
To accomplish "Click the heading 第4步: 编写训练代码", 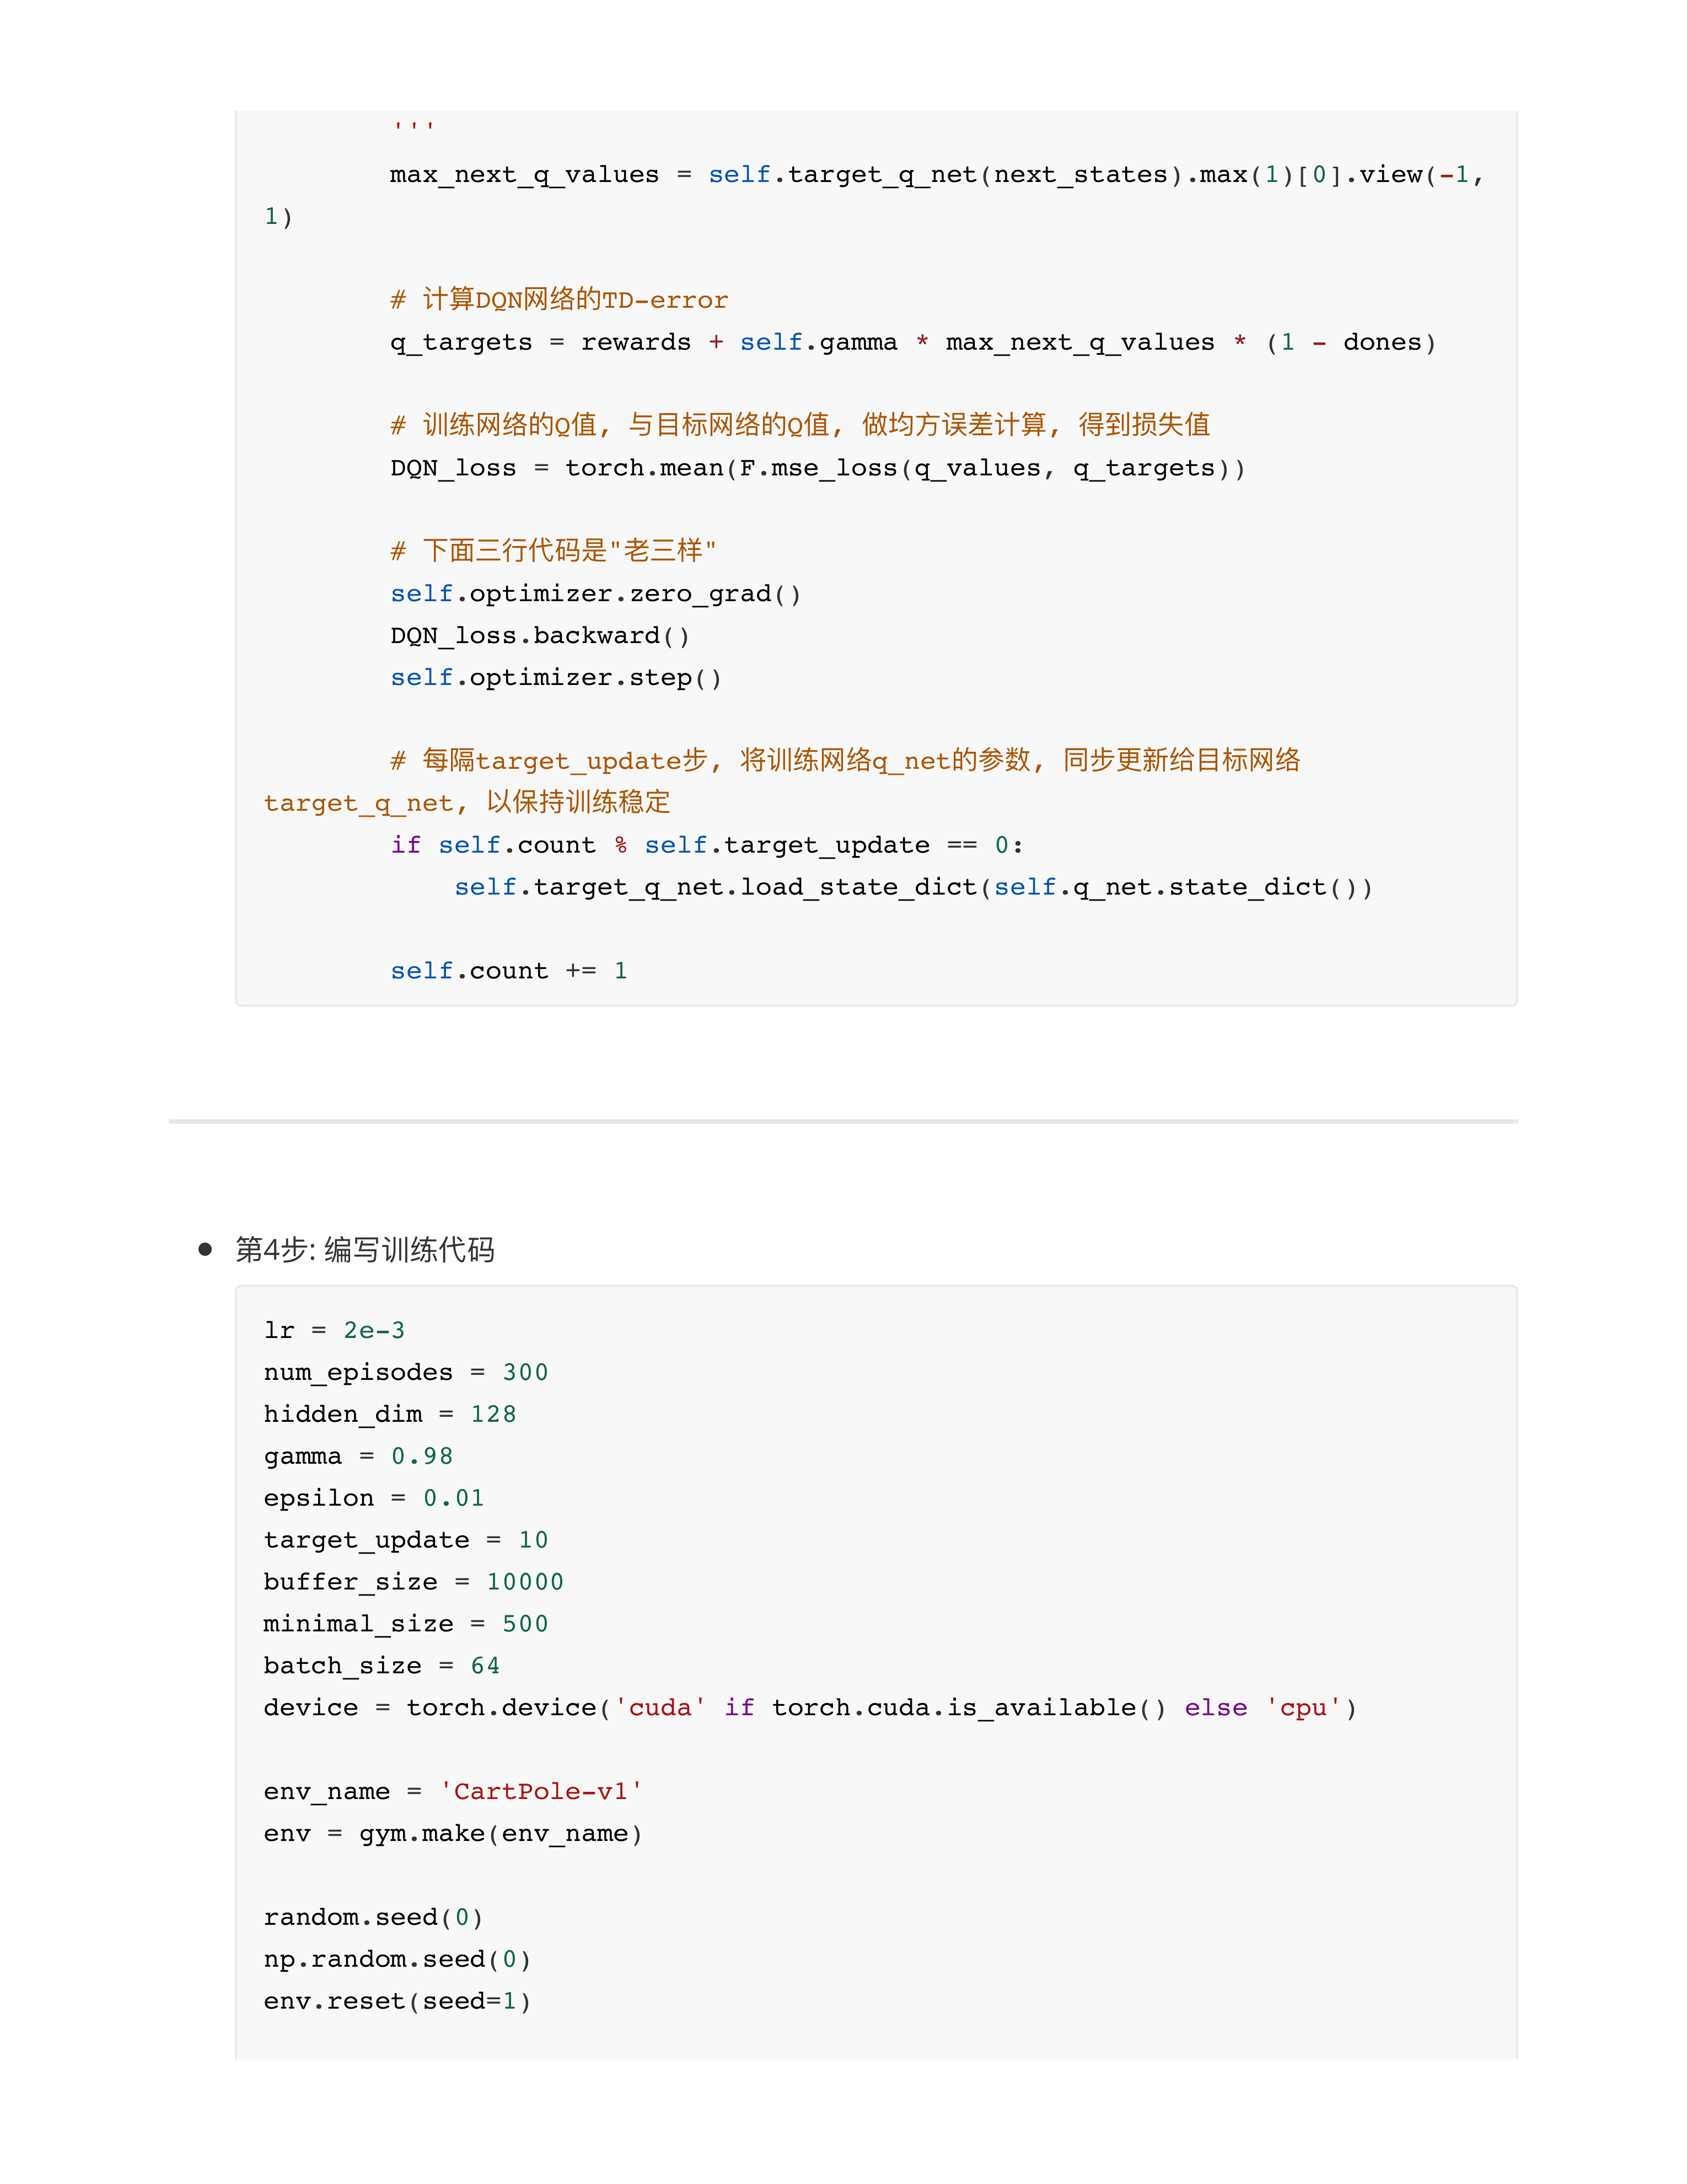I will (365, 1249).
